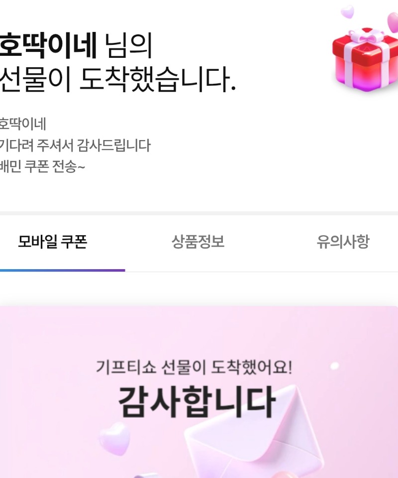Image resolution: width=398 pixels, height=478 pixels.
Task: Tap the translucent heart beside the envelope
Action: (x=114, y=439)
